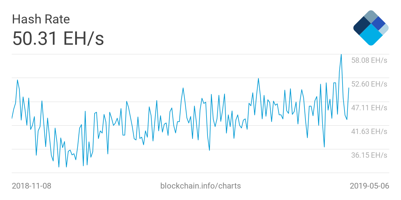Click the deep dip just before the highest peak

(x=324, y=147)
